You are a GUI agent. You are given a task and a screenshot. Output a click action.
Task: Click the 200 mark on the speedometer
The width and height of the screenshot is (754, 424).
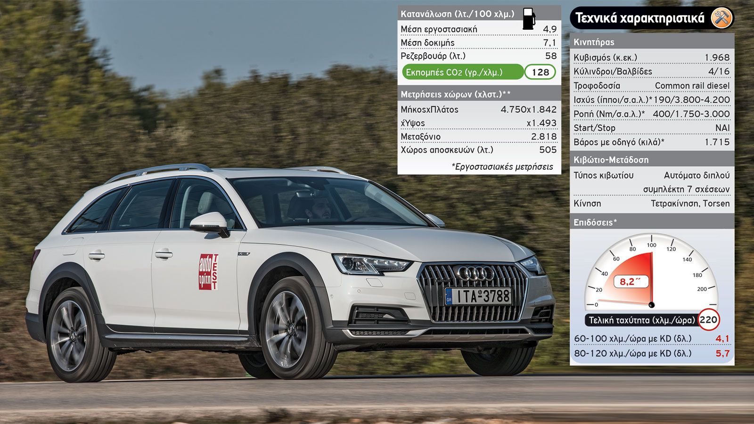(702, 289)
